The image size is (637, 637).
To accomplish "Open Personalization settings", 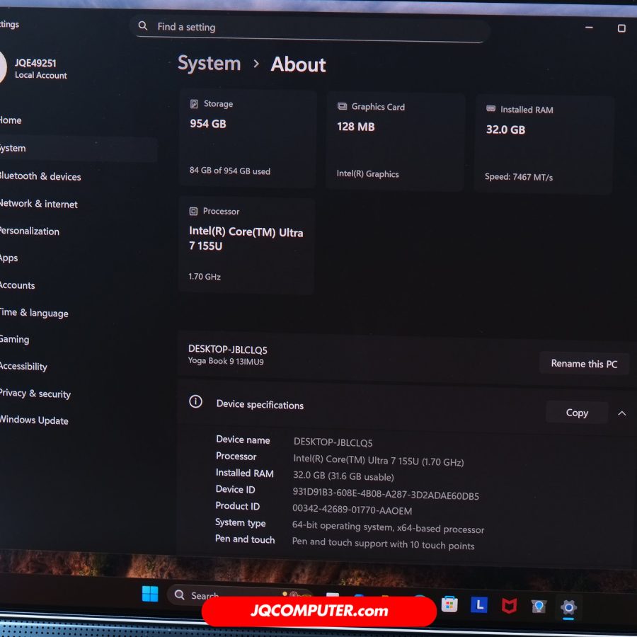I will pos(30,231).
